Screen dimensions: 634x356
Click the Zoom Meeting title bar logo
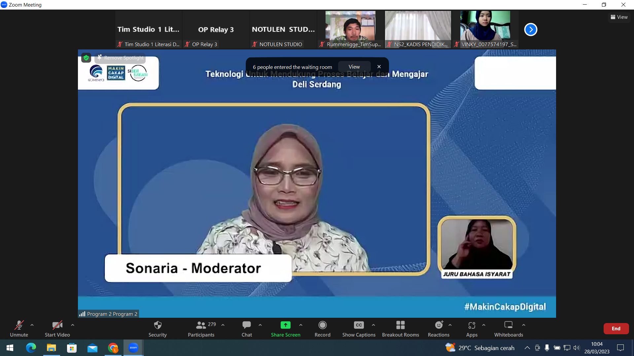pyautogui.click(x=4, y=5)
